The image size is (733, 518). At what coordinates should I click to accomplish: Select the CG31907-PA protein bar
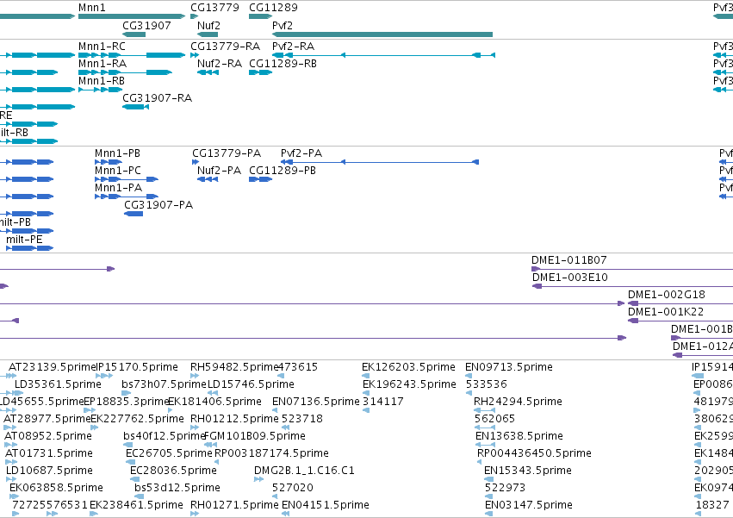tap(134, 214)
